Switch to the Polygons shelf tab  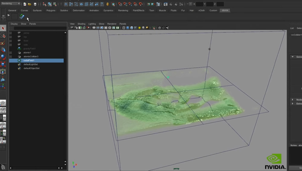tap(51, 10)
